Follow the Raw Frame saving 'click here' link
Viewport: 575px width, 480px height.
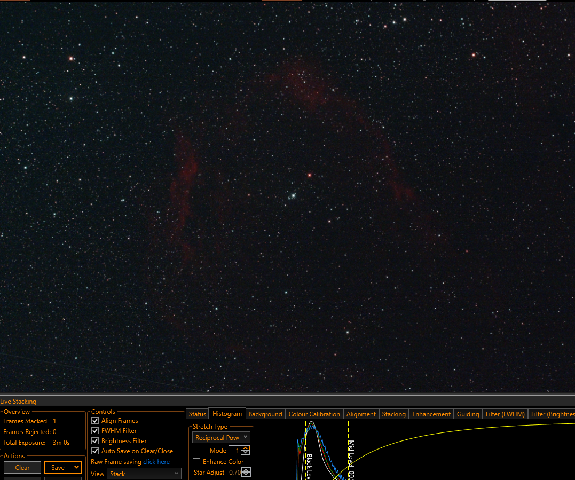tap(156, 462)
